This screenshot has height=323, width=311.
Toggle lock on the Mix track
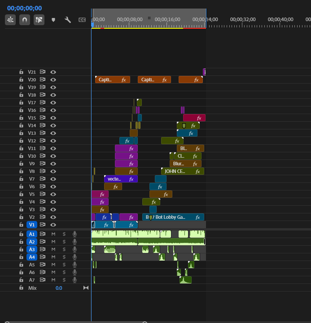point(21,288)
